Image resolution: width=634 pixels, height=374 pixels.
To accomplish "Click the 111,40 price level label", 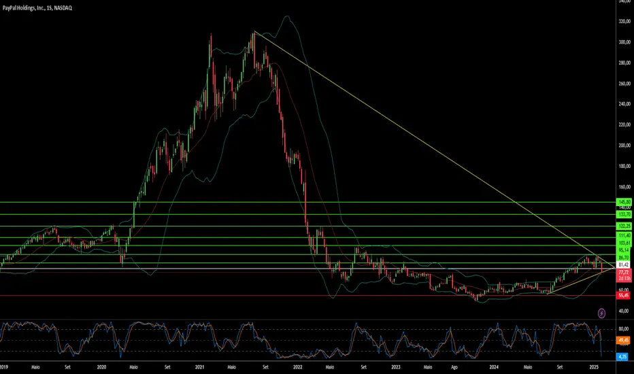I will (624, 235).
